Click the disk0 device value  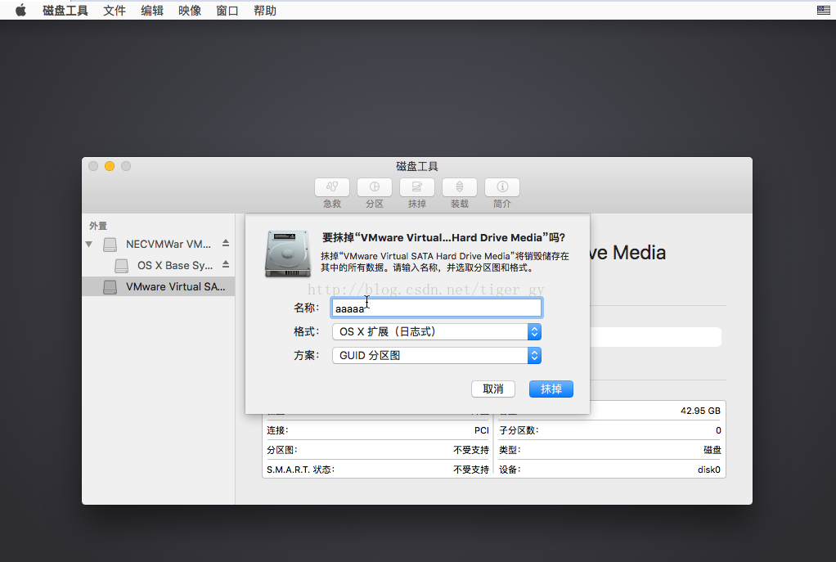click(x=709, y=470)
